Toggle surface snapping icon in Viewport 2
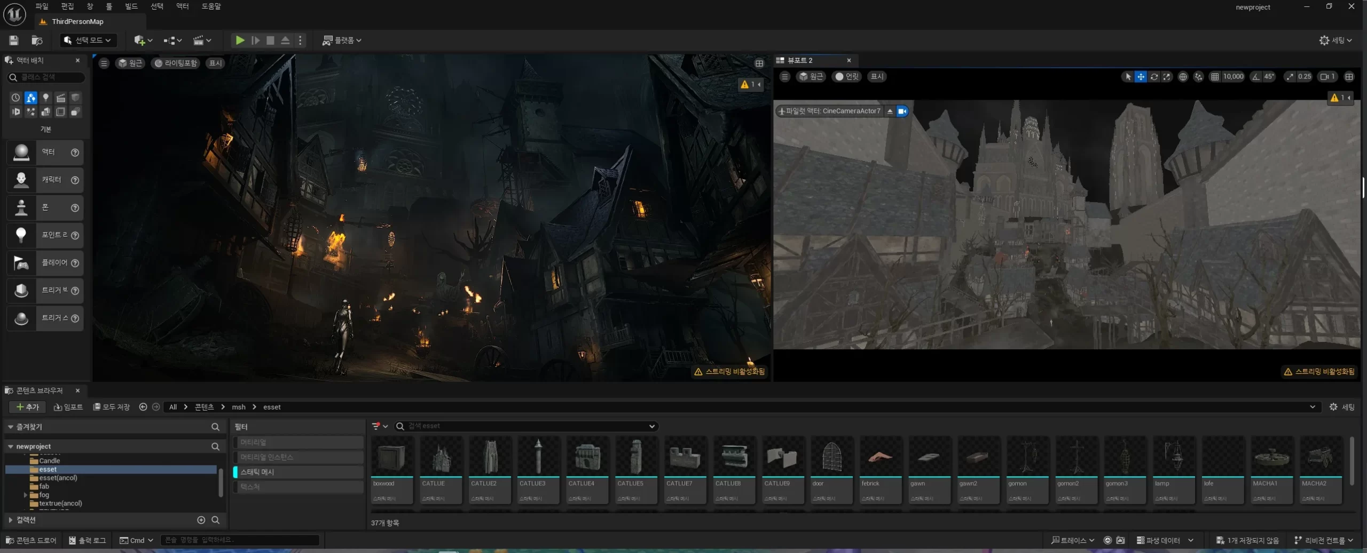 click(1198, 77)
